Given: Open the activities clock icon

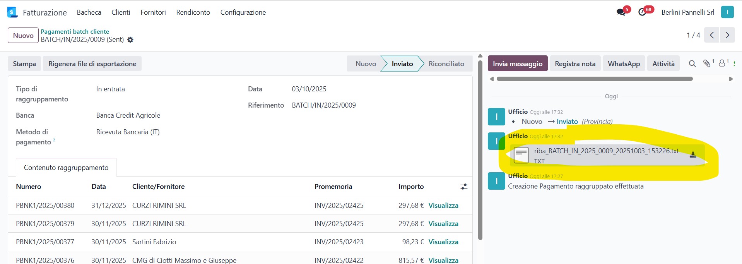Looking at the screenshot, I should [x=642, y=12].
